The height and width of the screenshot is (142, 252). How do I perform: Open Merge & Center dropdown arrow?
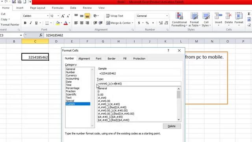tap(133, 23)
